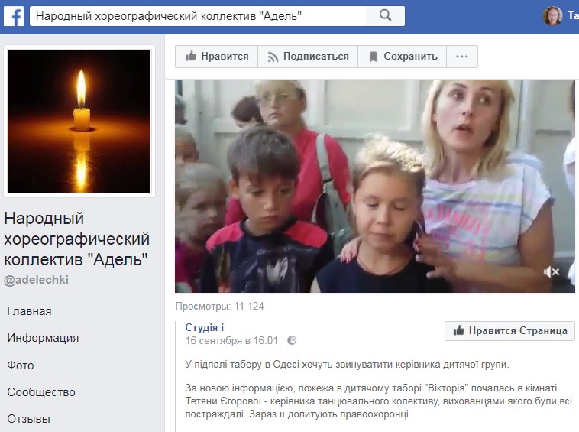
Task: Go to the Фото section
Action: pos(21,365)
